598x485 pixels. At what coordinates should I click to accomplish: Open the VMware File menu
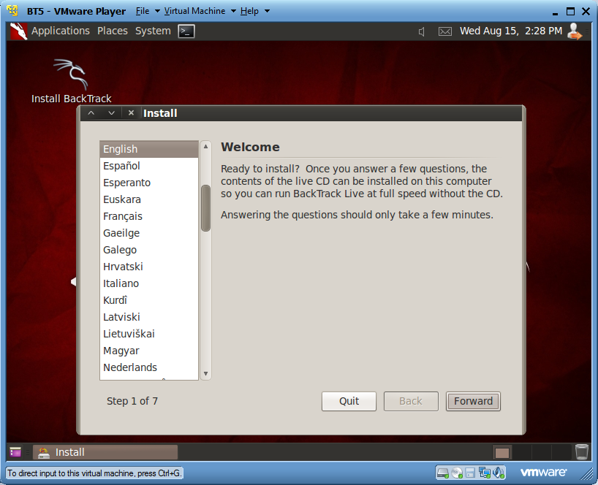(x=143, y=11)
